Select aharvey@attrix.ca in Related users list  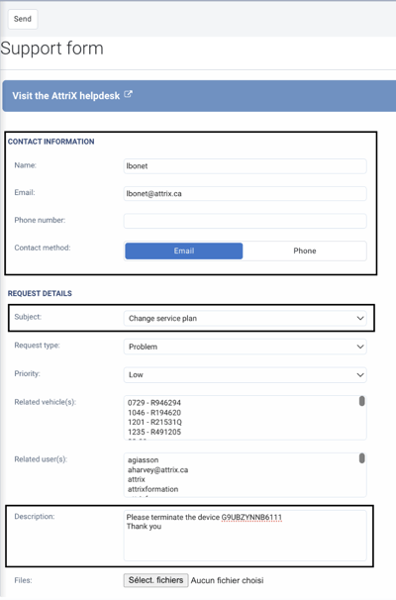[157, 469]
